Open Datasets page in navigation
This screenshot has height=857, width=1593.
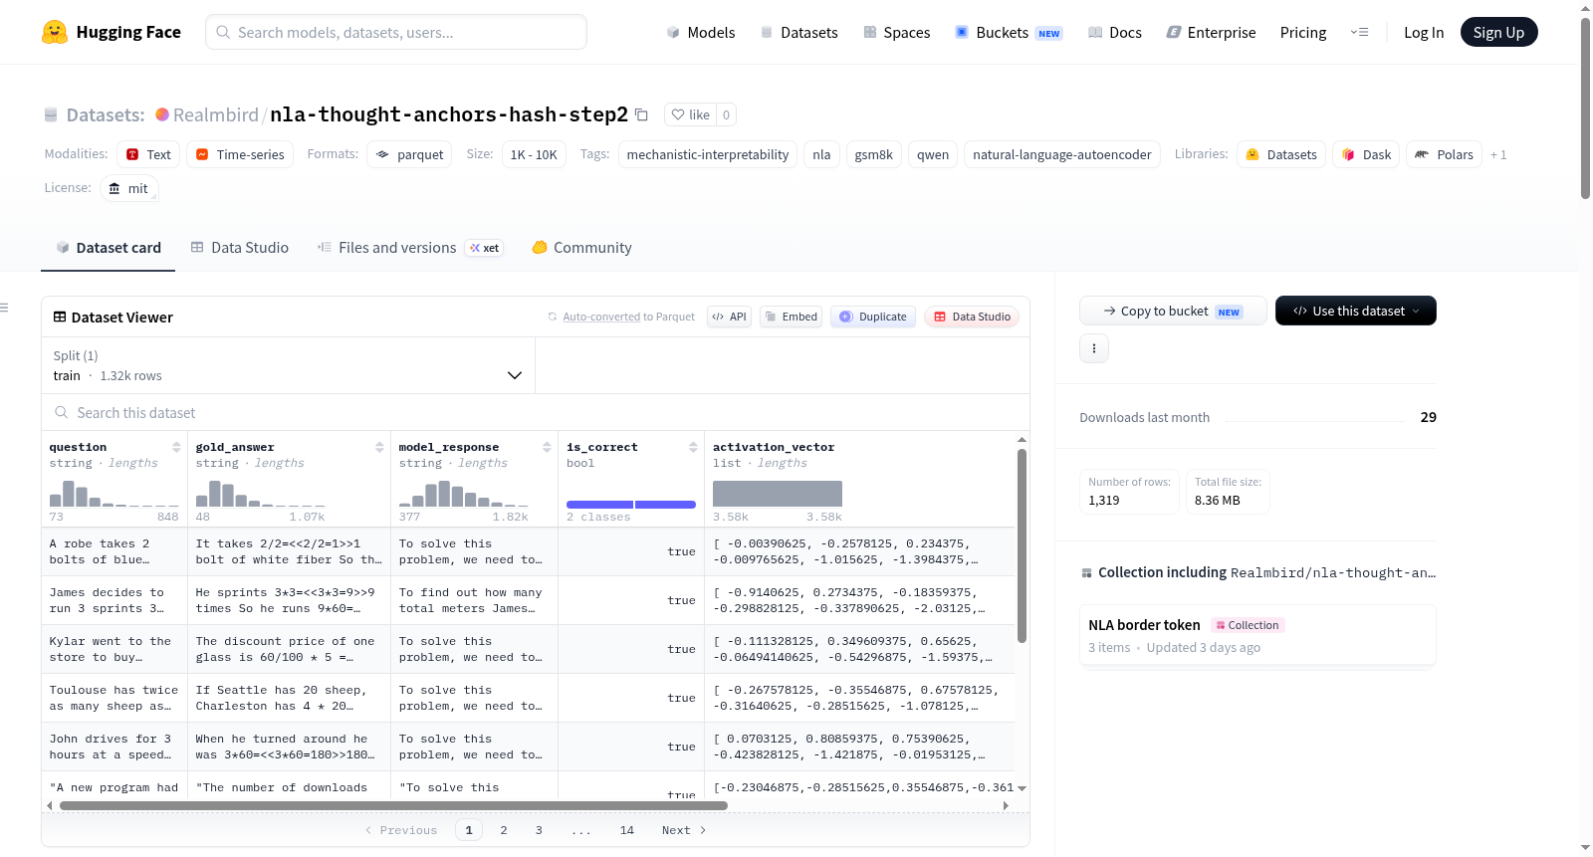798,32
